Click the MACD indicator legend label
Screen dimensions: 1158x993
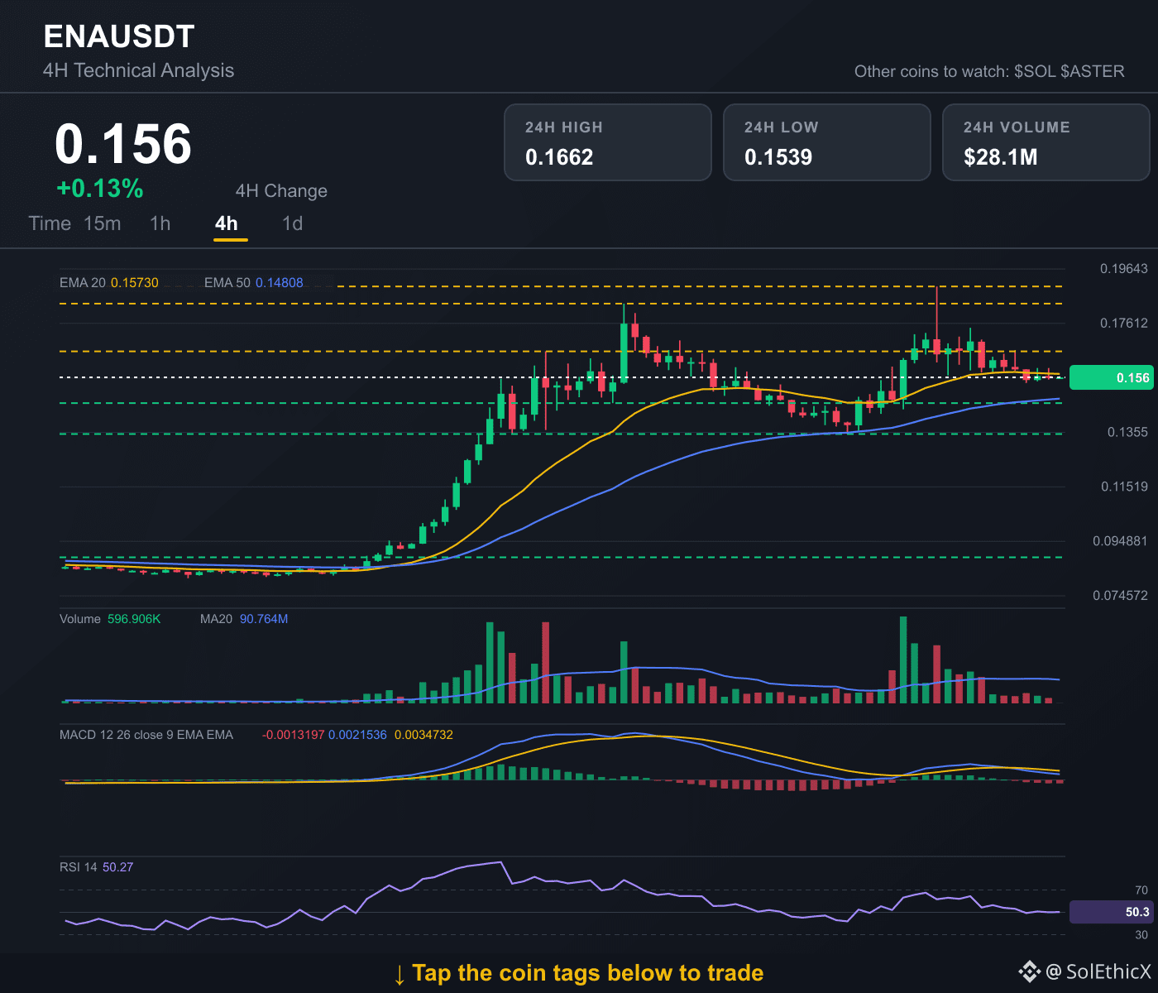pyautogui.click(x=146, y=735)
